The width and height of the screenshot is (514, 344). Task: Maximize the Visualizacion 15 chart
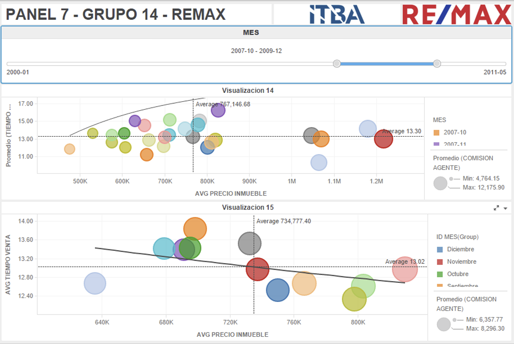click(x=496, y=208)
